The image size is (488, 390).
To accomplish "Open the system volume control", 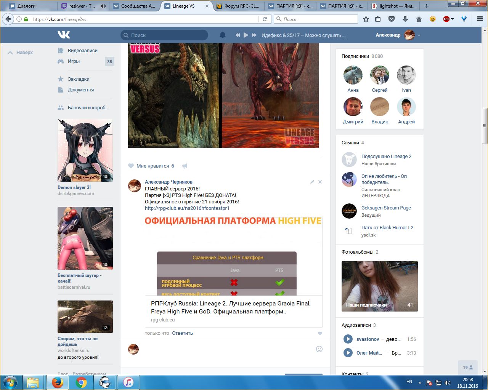I will pos(448,382).
